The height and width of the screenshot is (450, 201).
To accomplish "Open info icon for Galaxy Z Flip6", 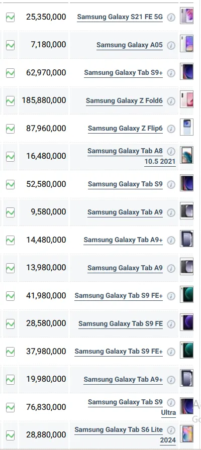I will click(x=171, y=129).
